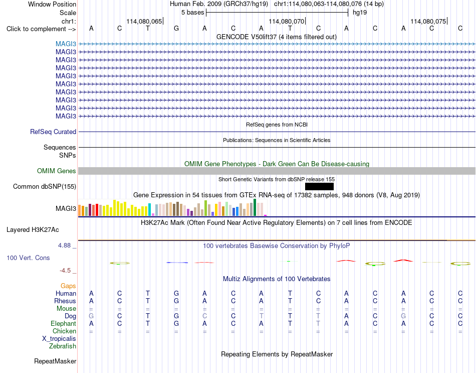Click the RefSeq Curated track label
This screenshot has width=476, height=373.
click(53, 132)
